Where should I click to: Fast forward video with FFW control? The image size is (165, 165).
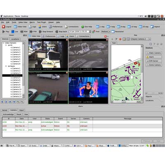coord(33,32)
